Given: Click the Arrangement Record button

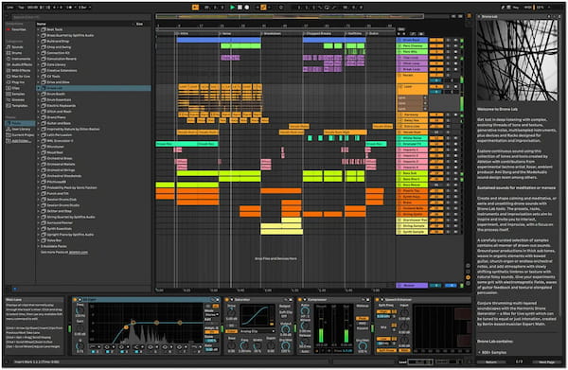Looking at the screenshot, I should coord(247,8).
